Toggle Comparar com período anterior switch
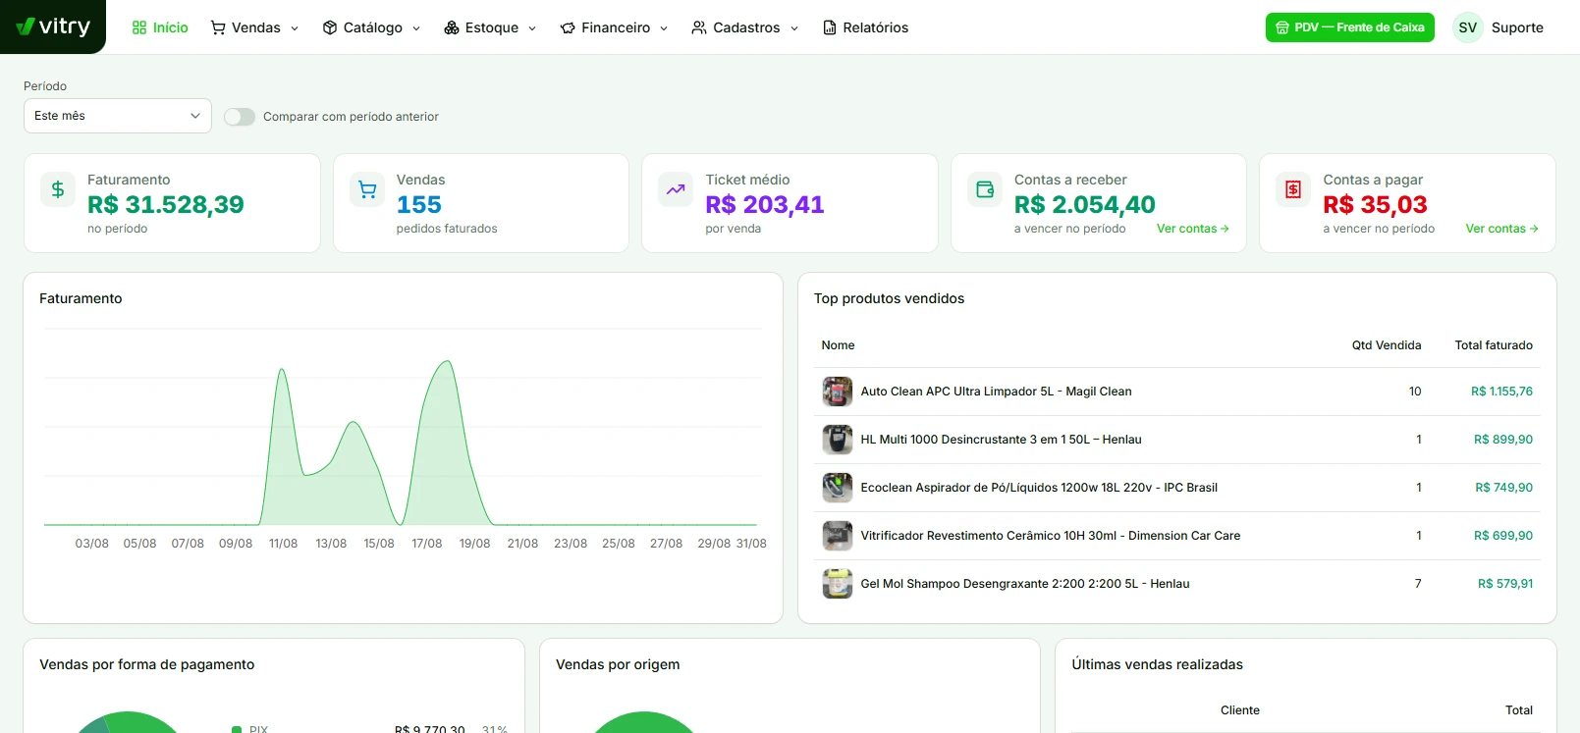The height and width of the screenshot is (733, 1580). [240, 117]
